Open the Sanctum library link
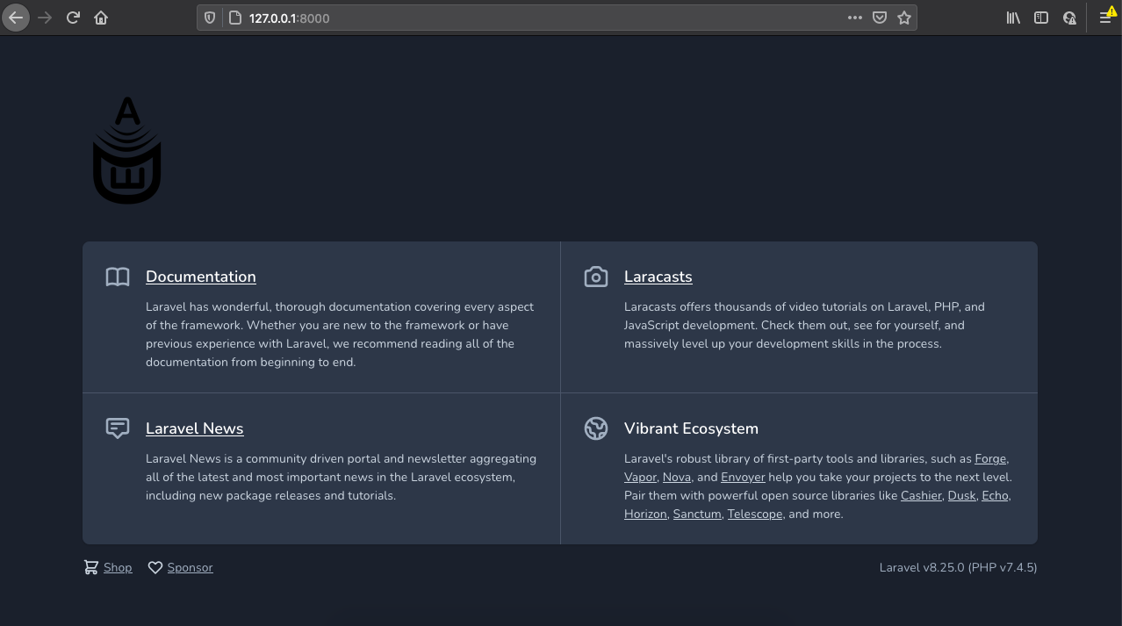 pyautogui.click(x=697, y=514)
